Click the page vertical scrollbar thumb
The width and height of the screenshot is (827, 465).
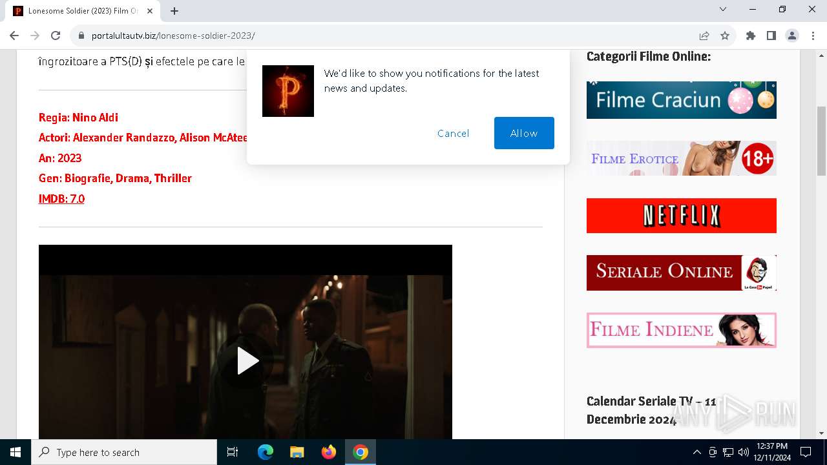click(821, 141)
